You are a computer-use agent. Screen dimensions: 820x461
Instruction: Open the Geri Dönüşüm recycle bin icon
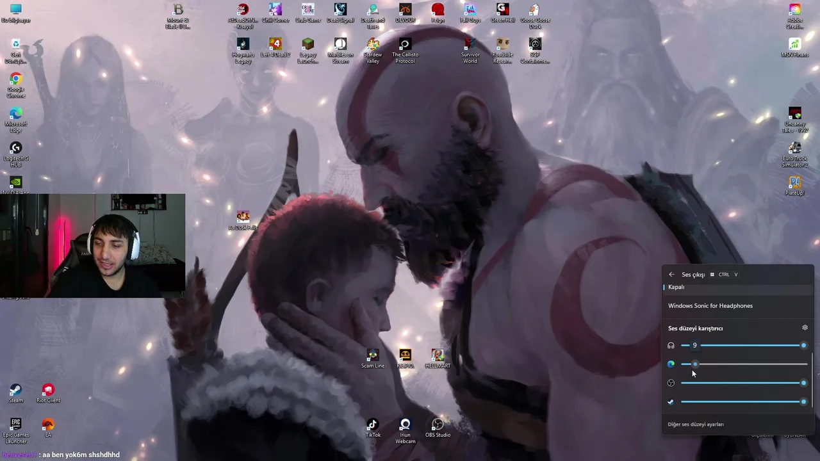click(x=16, y=51)
